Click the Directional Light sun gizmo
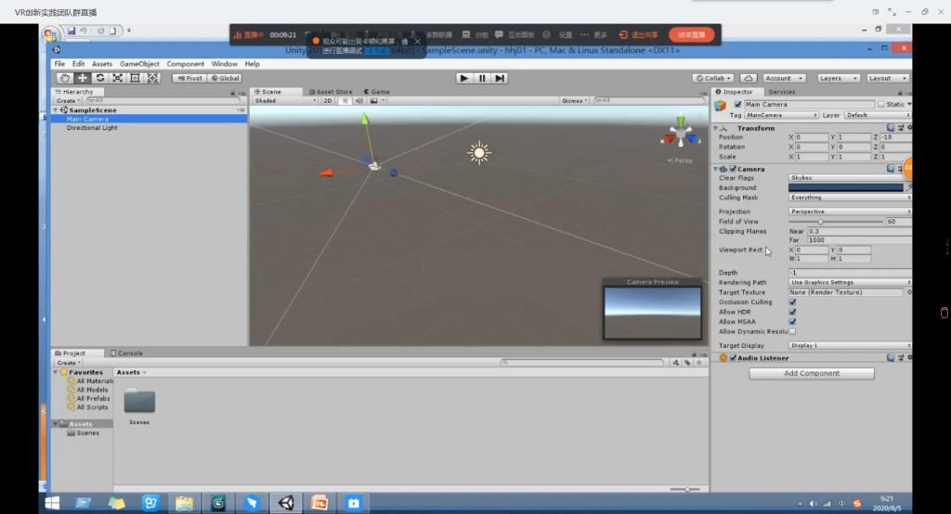 tap(479, 153)
